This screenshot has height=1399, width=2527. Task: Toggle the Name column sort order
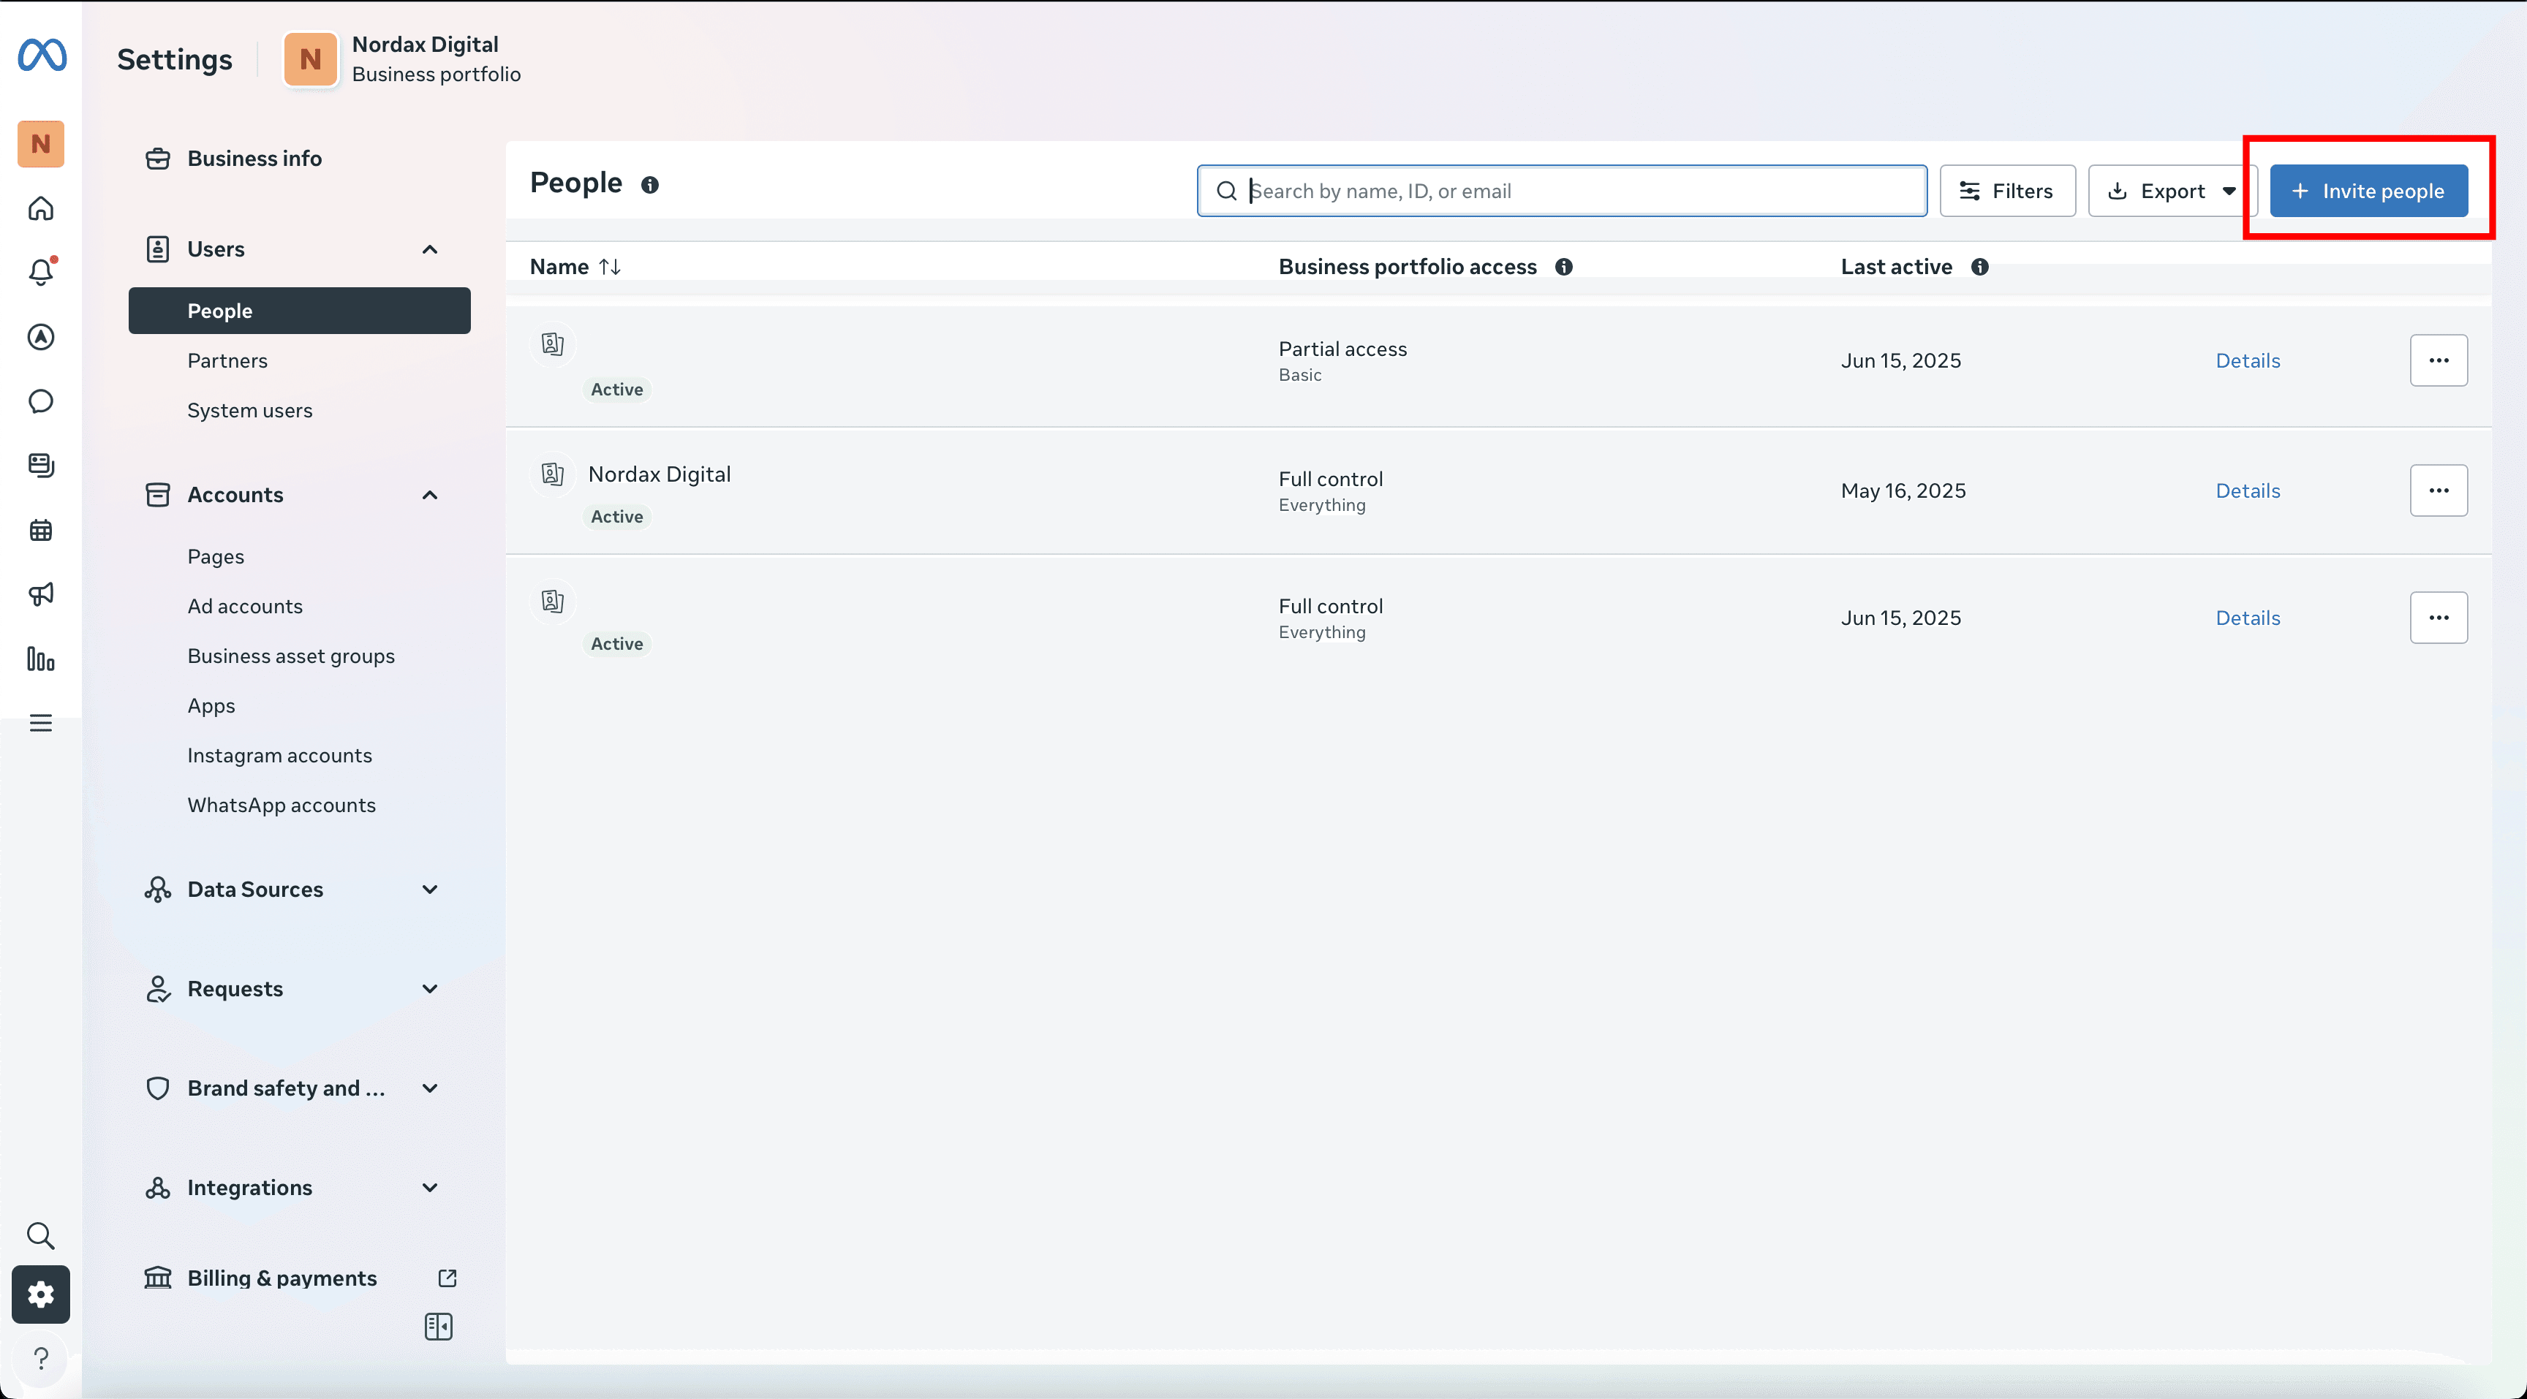pos(609,265)
